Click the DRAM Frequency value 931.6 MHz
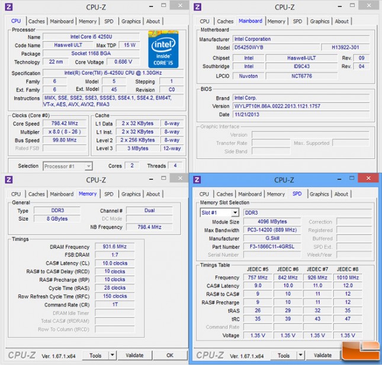This screenshot has width=382, height=365. (x=114, y=246)
